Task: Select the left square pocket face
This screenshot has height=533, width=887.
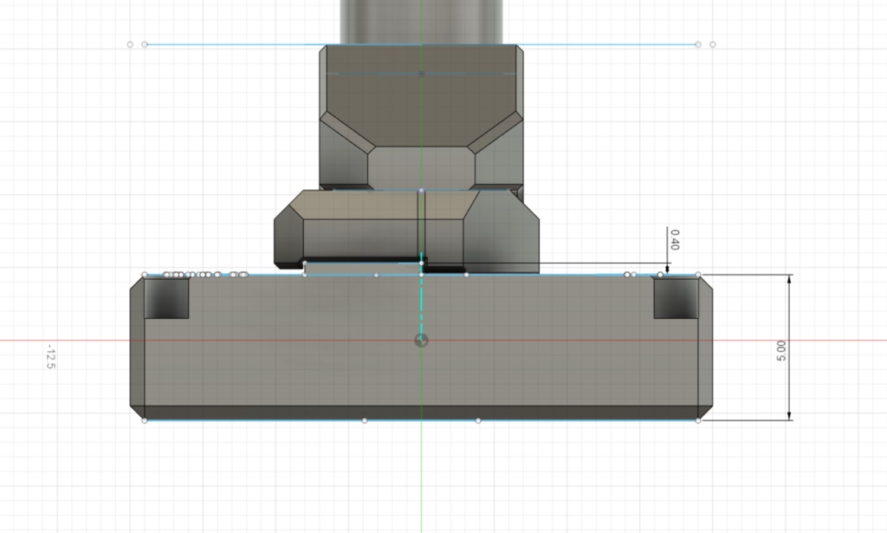Action: click(x=166, y=298)
